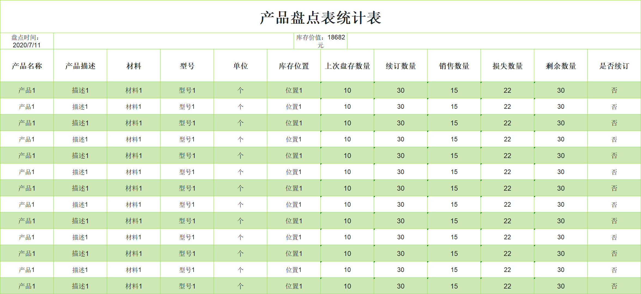Click the 剩余数量 column header
This screenshot has height=294, width=641.
point(561,66)
